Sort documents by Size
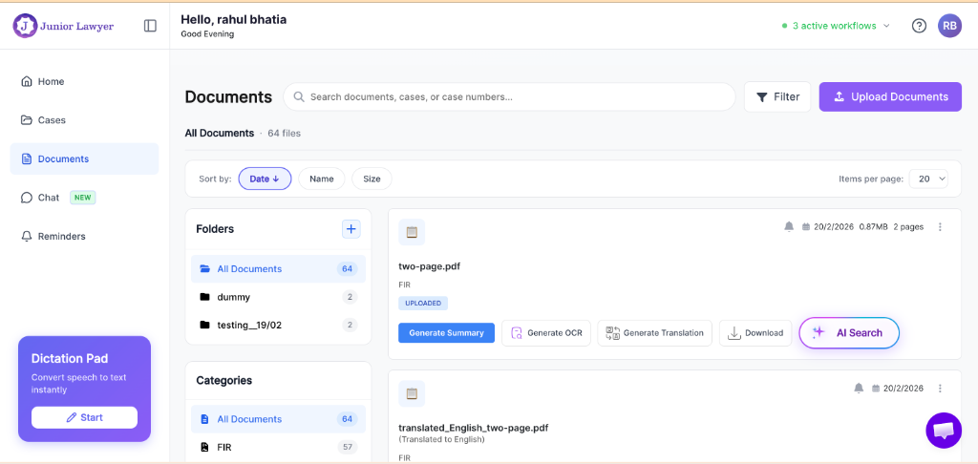 (x=372, y=179)
